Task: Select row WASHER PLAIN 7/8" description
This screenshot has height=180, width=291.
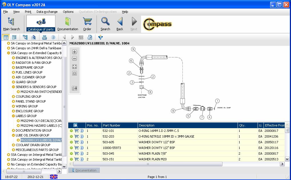Action: [152, 154]
